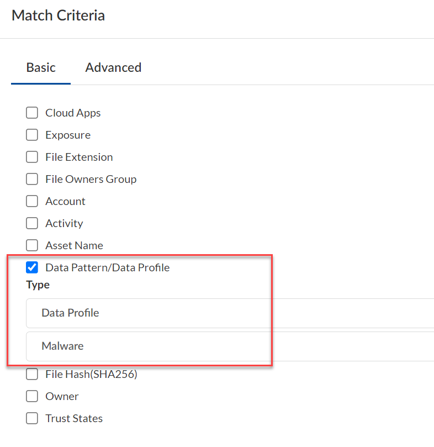434x447 pixels.
Task: Tick the File Extension checkbox
Action: (x=32, y=157)
